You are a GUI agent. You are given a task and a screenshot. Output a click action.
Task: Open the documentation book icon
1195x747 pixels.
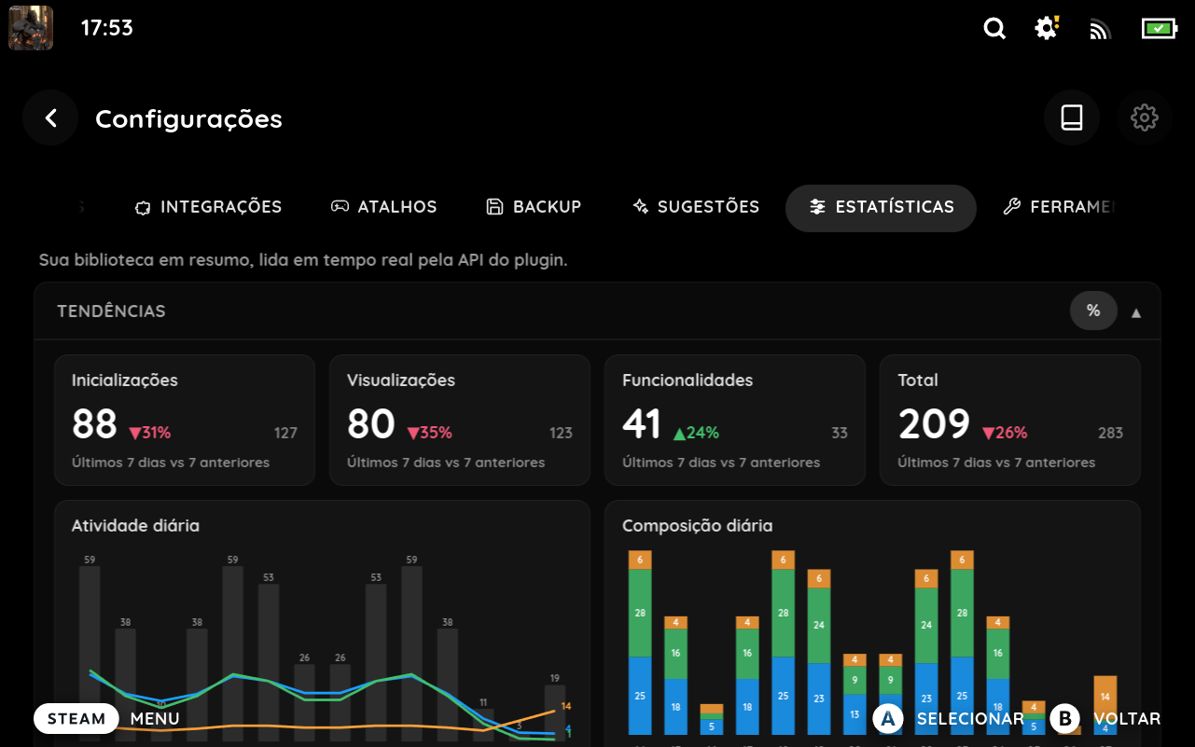click(x=1072, y=118)
